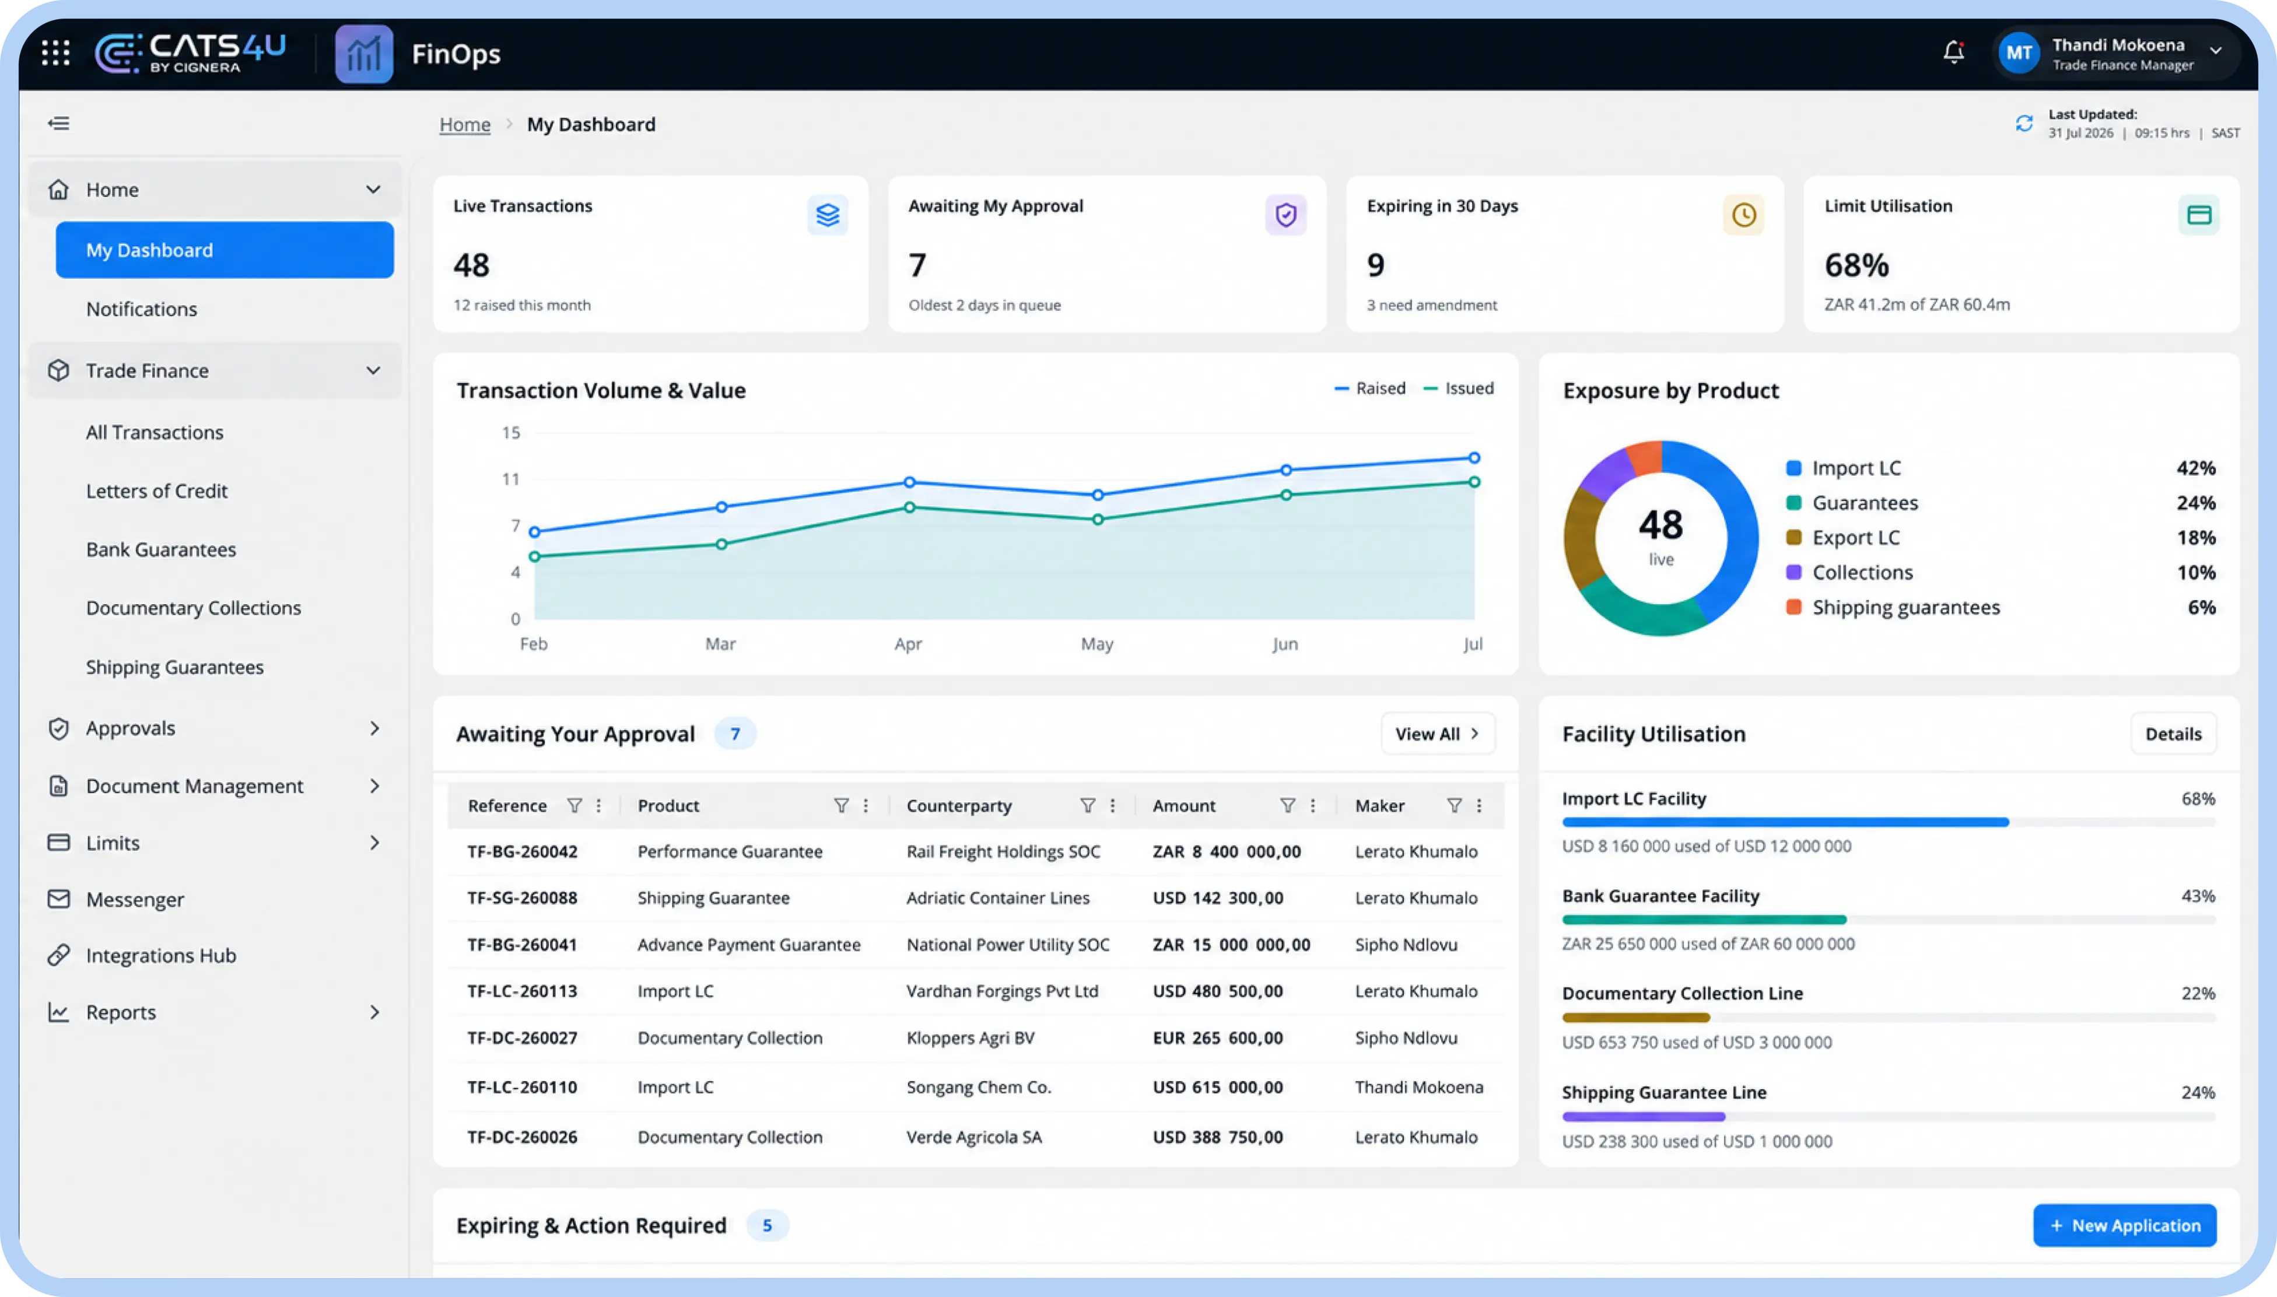Filter the Maker column
The image size is (2277, 1297).
(x=1454, y=805)
